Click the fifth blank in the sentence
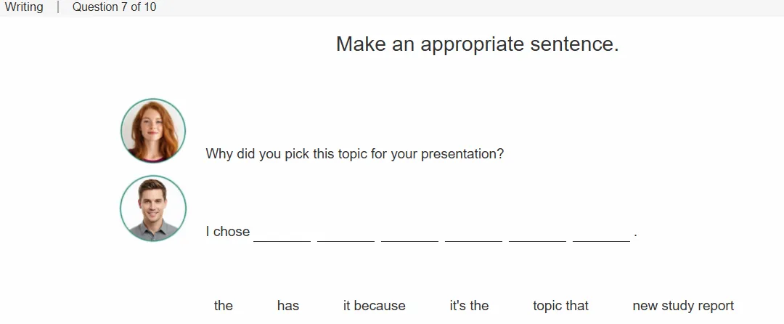 pos(537,233)
